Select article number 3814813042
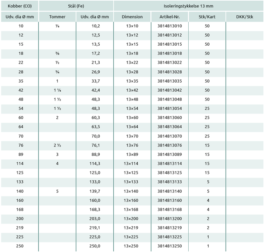 pyautogui.click(x=170, y=90)
